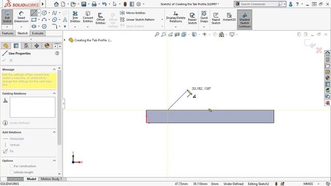This screenshot has height=186, width=331.
Task: Toggle Shaded Sketch Contours
Action: pyautogui.click(x=245, y=20)
